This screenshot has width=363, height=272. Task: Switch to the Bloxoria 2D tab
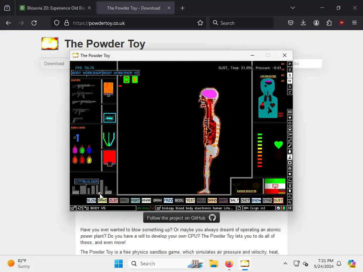pyautogui.click(x=55, y=8)
